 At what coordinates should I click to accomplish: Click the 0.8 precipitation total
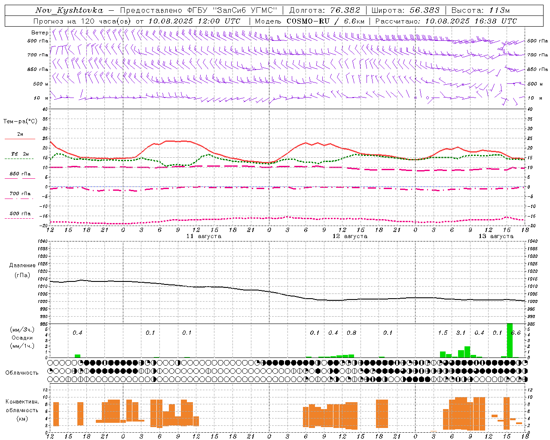(351, 333)
